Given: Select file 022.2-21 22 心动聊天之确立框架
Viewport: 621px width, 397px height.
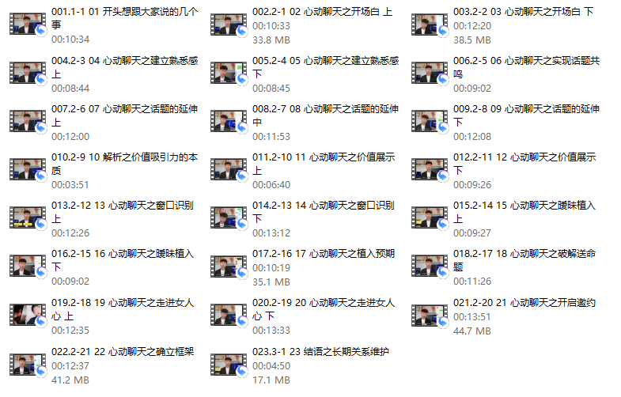Looking at the screenshot, I should click(x=123, y=352).
